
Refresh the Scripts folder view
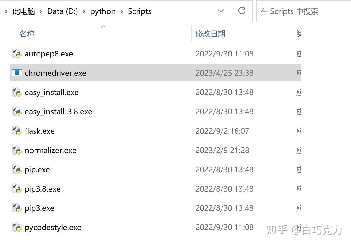coord(241,11)
